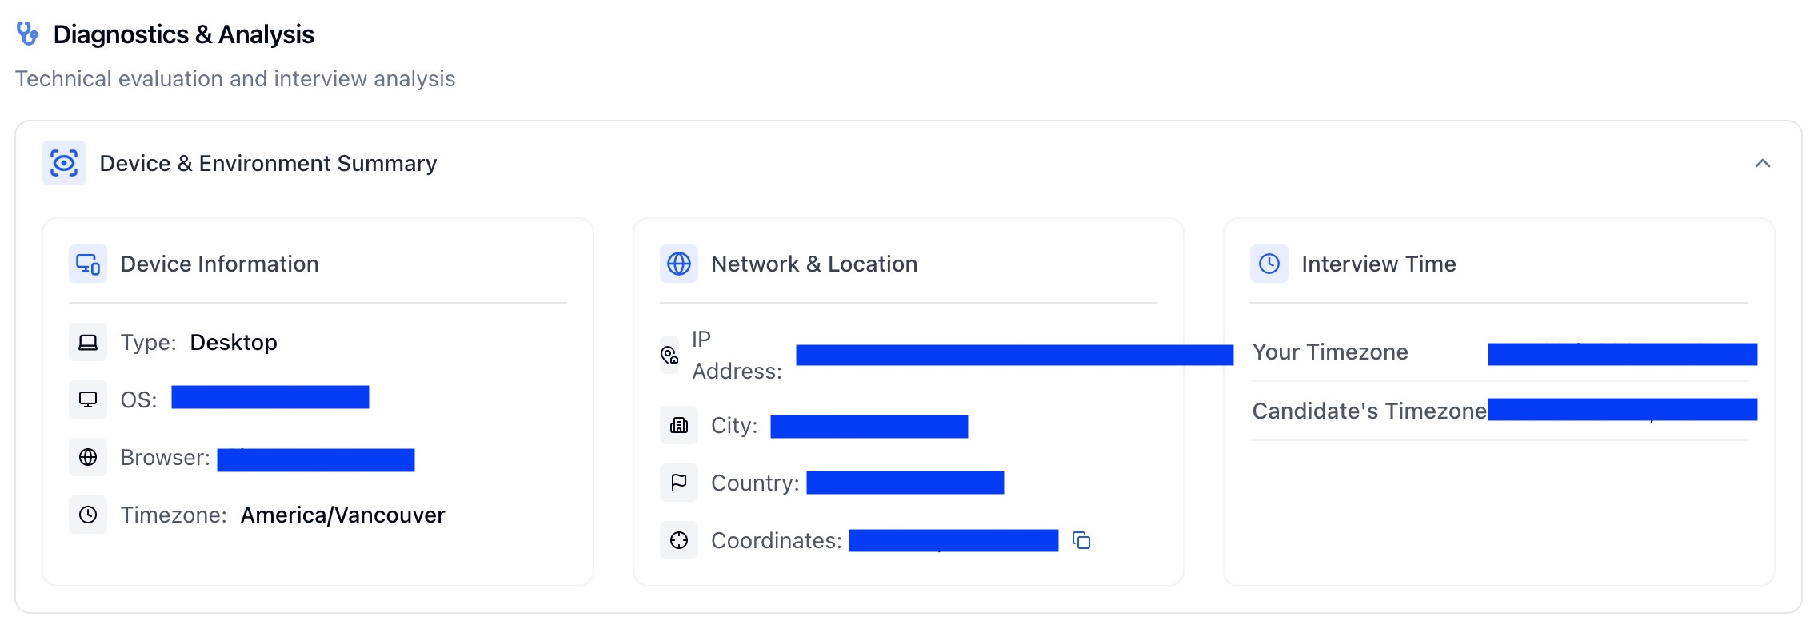Click the building icon beside City
The height and width of the screenshot is (636, 1814).
tap(679, 425)
